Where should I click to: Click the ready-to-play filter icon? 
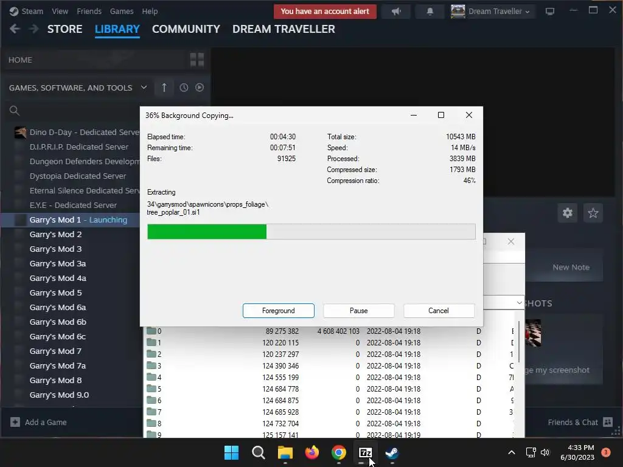coord(200,88)
